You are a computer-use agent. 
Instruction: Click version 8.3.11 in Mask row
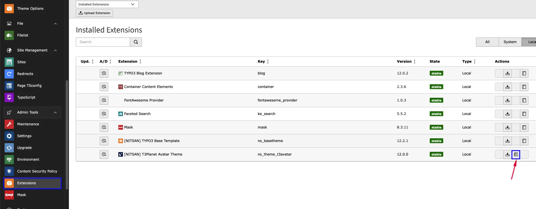[402, 127]
